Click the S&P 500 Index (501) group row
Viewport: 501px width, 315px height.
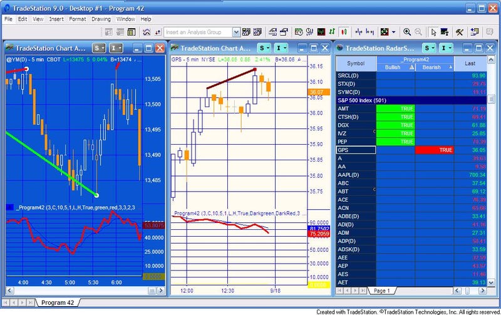tap(411, 100)
